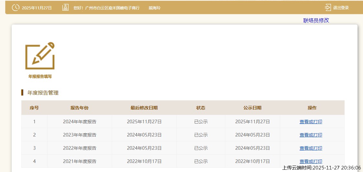Click the date 2025年11月27日 in top bar
The width and height of the screenshot is (363, 172).
[37, 8]
